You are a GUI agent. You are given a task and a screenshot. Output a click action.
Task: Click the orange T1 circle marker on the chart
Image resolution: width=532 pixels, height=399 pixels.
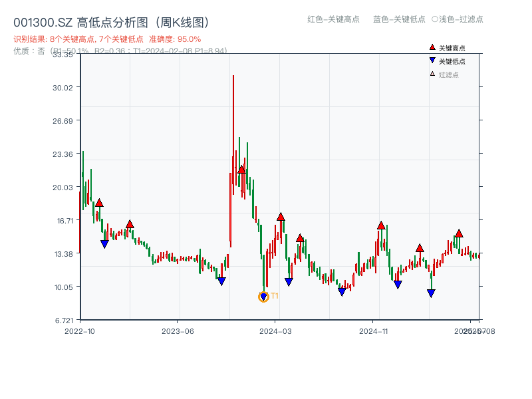(263, 297)
